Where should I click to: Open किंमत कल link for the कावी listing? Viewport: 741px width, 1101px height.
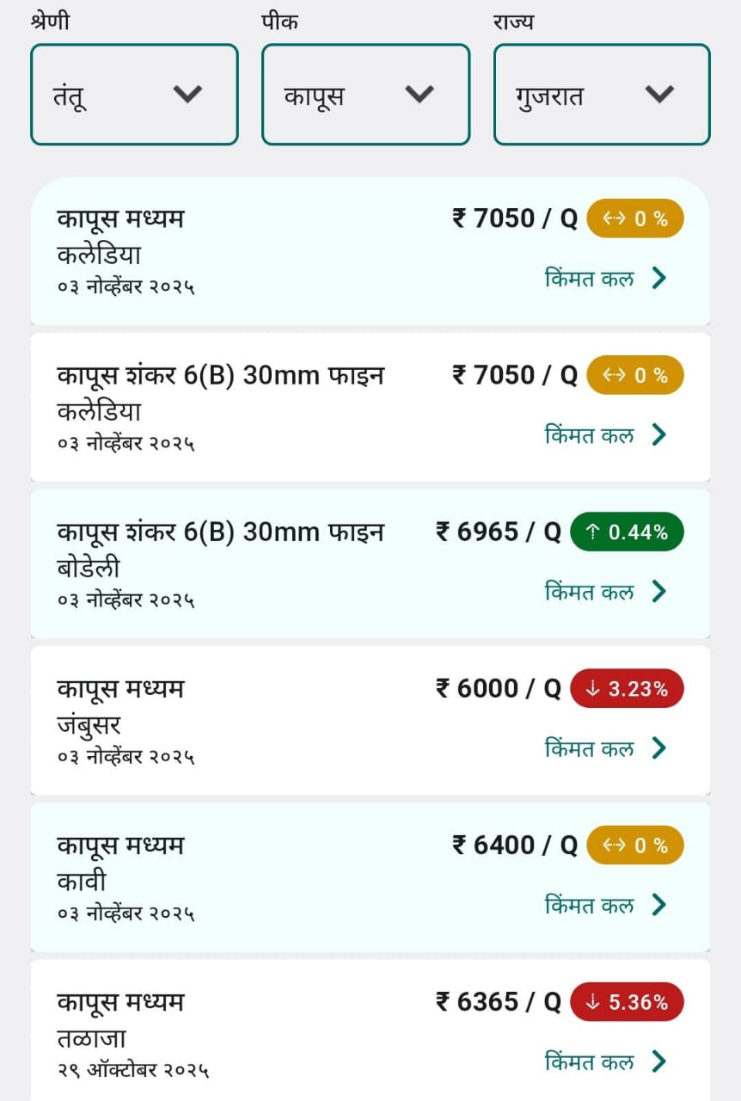(x=590, y=905)
